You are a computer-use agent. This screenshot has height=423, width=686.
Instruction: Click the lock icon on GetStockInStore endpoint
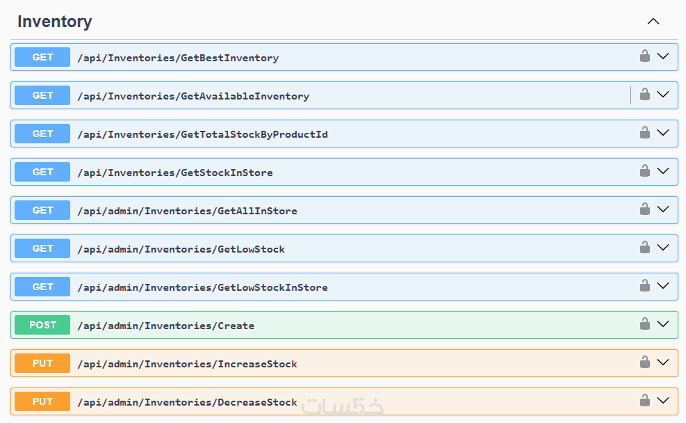(645, 171)
